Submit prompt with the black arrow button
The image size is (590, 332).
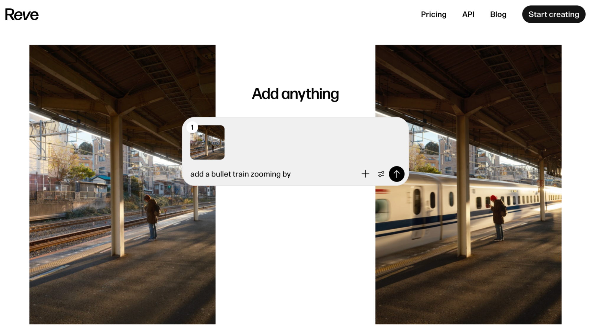tap(396, 174)
